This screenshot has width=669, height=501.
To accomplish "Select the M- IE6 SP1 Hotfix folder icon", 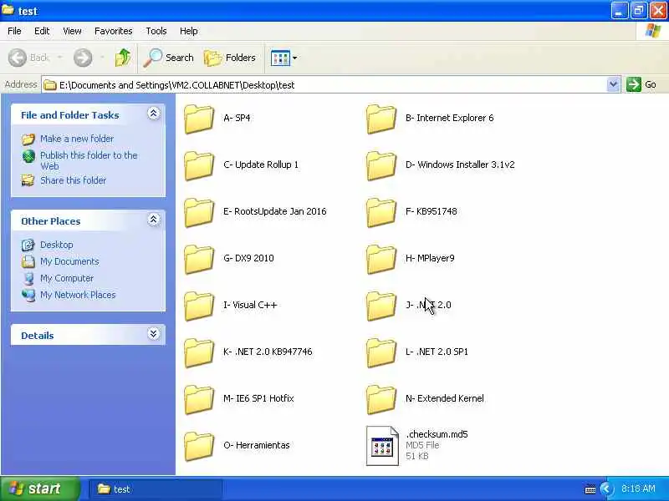I will point(199,400).
